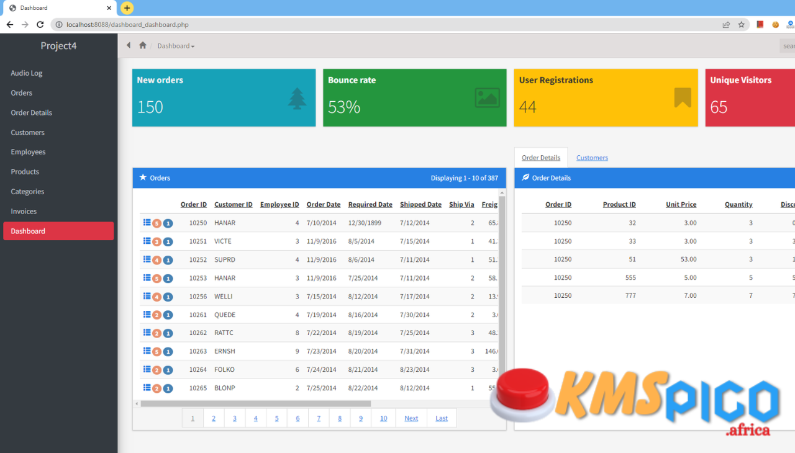This screenshot has width=795, height=453.
Task: Sort orders by Order Date column
Action: [x=324, y=204]
